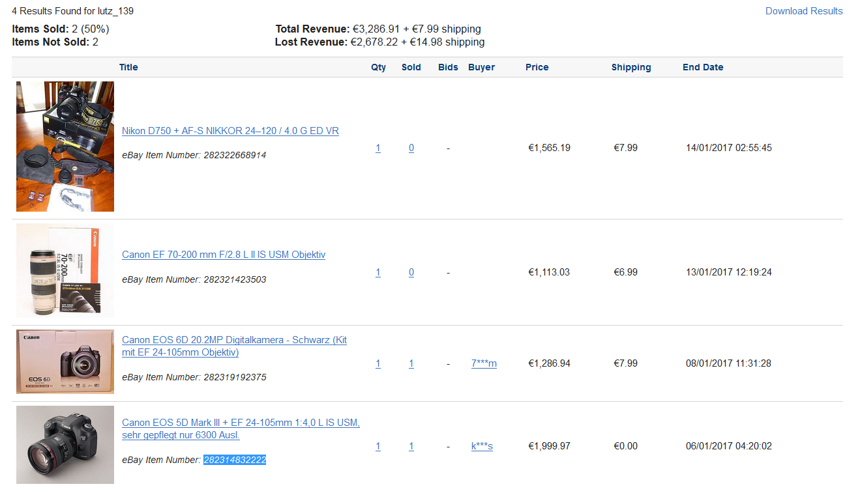Click the Nikon D750 product thumbnail
Viewport: 858px width, 493px height.
pos(65,147)
